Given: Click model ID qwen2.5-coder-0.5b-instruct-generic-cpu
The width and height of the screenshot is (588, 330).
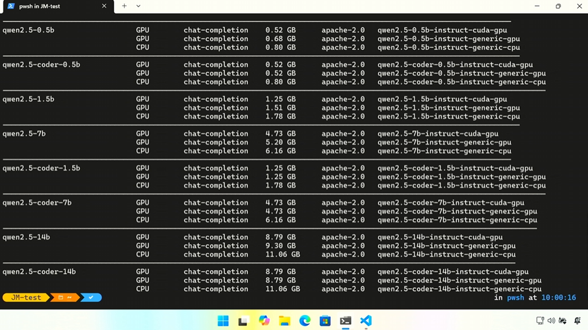Looking at the screenshot, I should [462, 81].
